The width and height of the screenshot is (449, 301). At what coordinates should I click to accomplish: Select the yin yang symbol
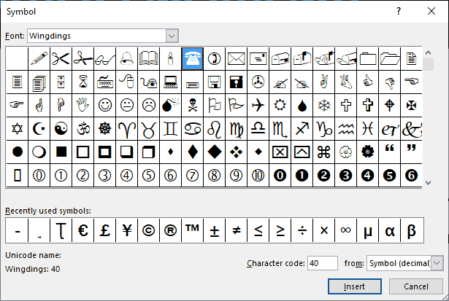61,128
